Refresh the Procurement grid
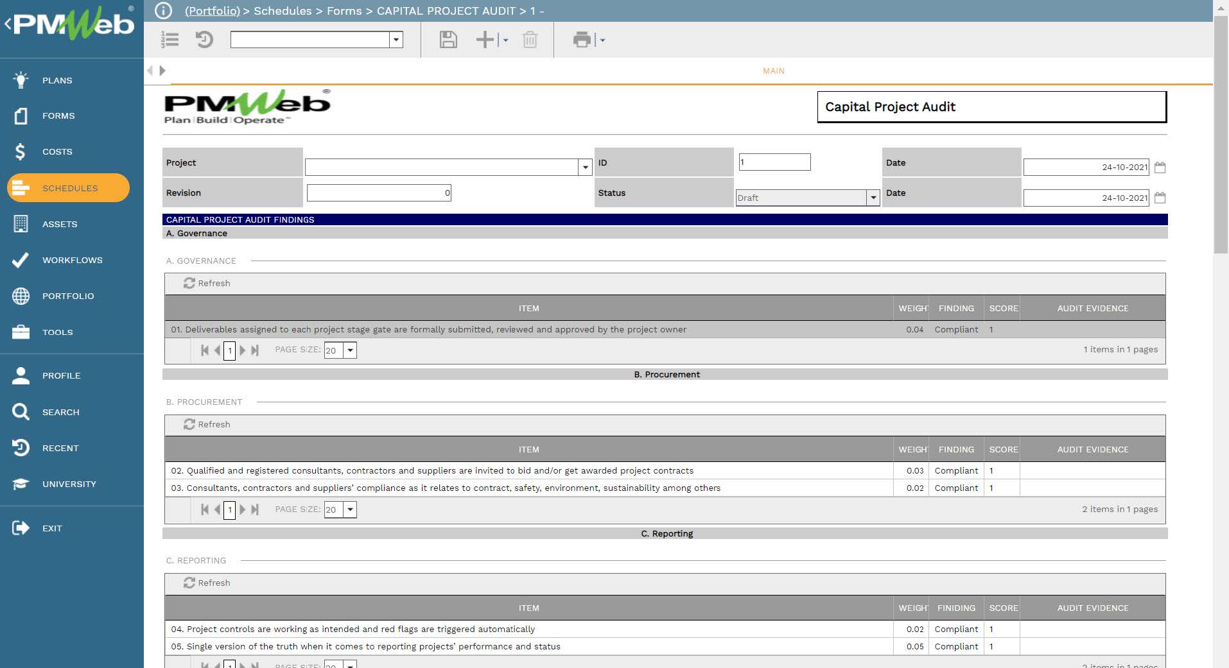This screenshot has width=1229, height=668. pos(207,424)
